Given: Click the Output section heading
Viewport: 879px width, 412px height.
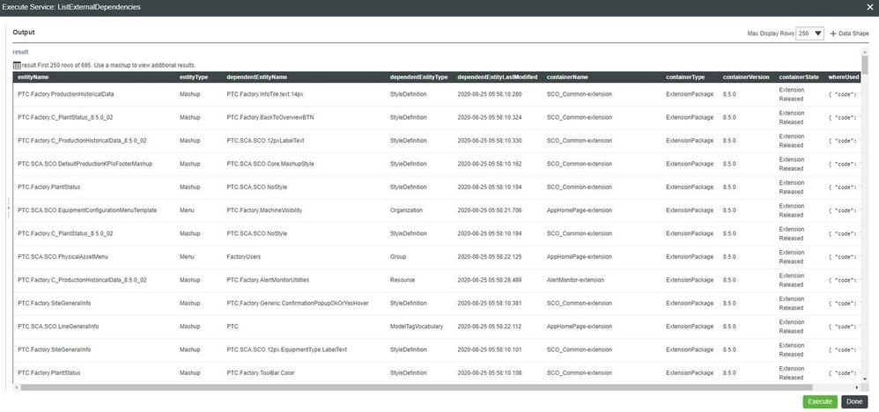Looking at the screenshot, I should tap(24, 33).
